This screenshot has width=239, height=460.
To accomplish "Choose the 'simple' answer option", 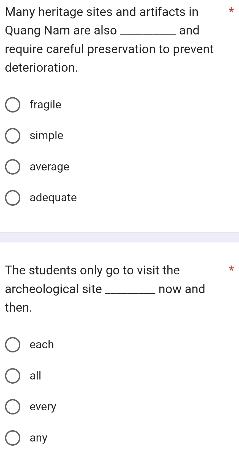I will click(x=13, y=136).
